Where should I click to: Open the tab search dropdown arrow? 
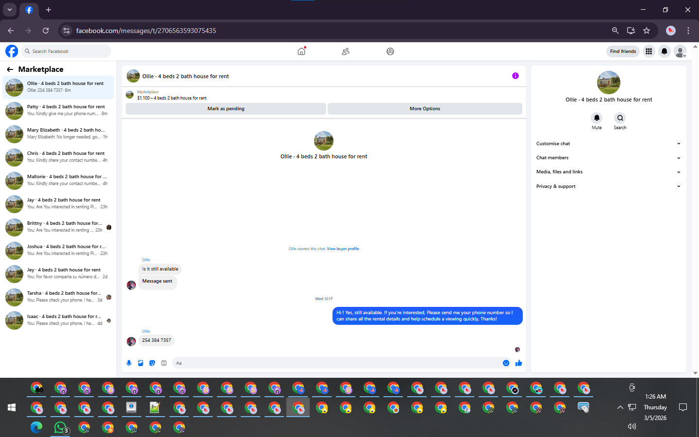(10, 10)
